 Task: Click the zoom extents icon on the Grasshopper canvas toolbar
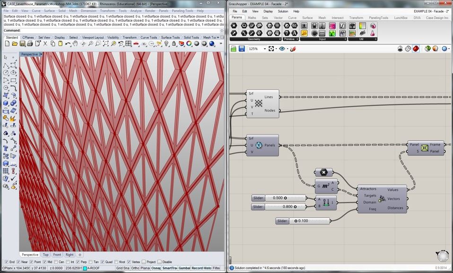(270, 49)
